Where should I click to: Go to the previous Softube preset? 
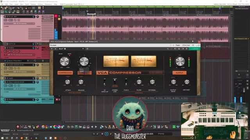[x=52, y=49]
